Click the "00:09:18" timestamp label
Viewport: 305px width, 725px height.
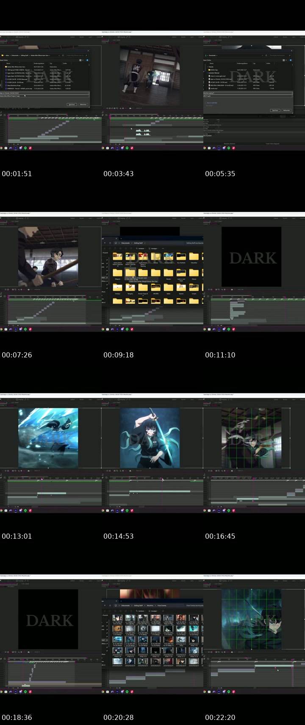119,355
